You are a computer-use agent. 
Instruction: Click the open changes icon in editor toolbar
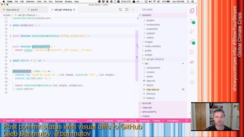click(x=120, y=10)
